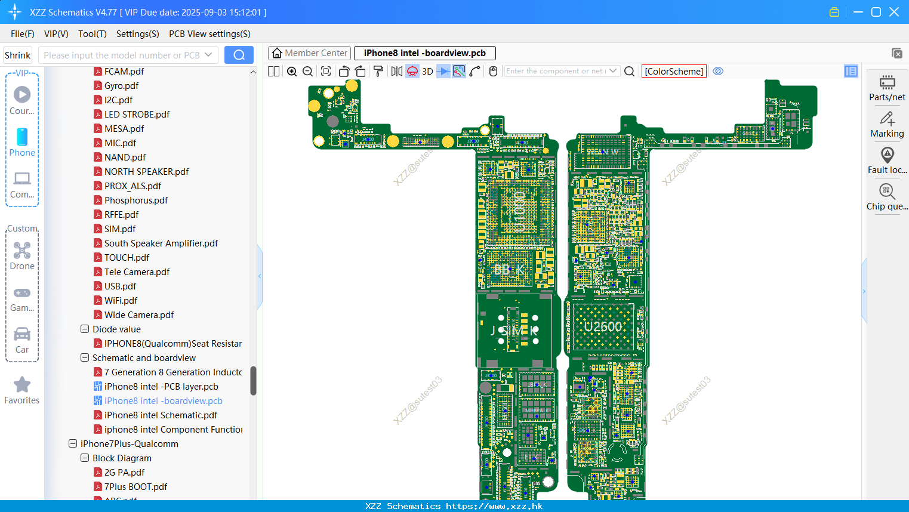The width and height of the screenshot is (909, 512).
Task: Click the split view layout icon
Action: point(273,71)
